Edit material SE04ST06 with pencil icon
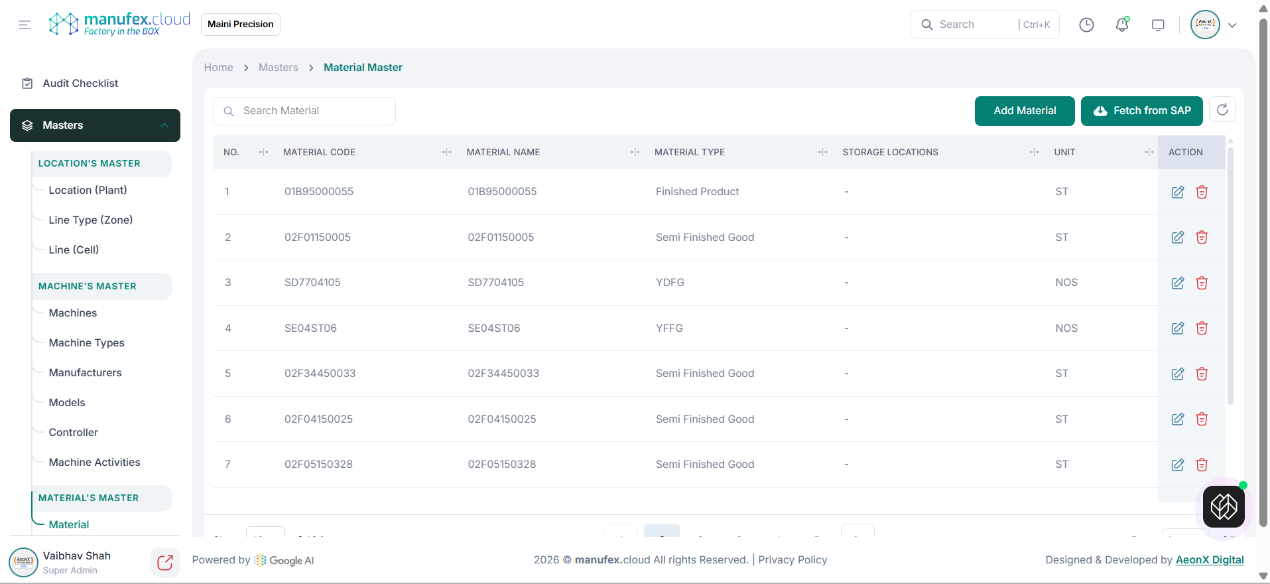Screen dimensions: 1270x584 (1177, 328)
